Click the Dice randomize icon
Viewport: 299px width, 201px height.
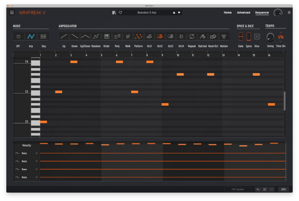click(x=257, y=36)
